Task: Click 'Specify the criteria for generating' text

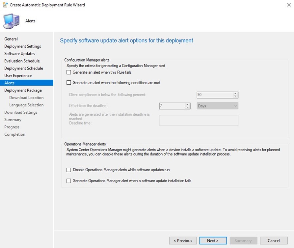Action: click(117, 66)
